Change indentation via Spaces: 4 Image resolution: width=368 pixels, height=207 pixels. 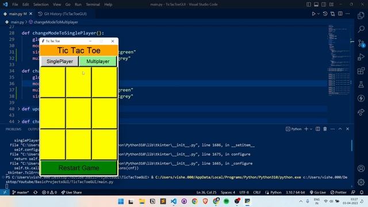[x=228, y=192]
